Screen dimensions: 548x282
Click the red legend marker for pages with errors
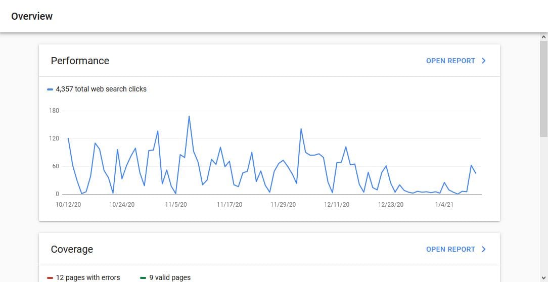tap(50, 277)
